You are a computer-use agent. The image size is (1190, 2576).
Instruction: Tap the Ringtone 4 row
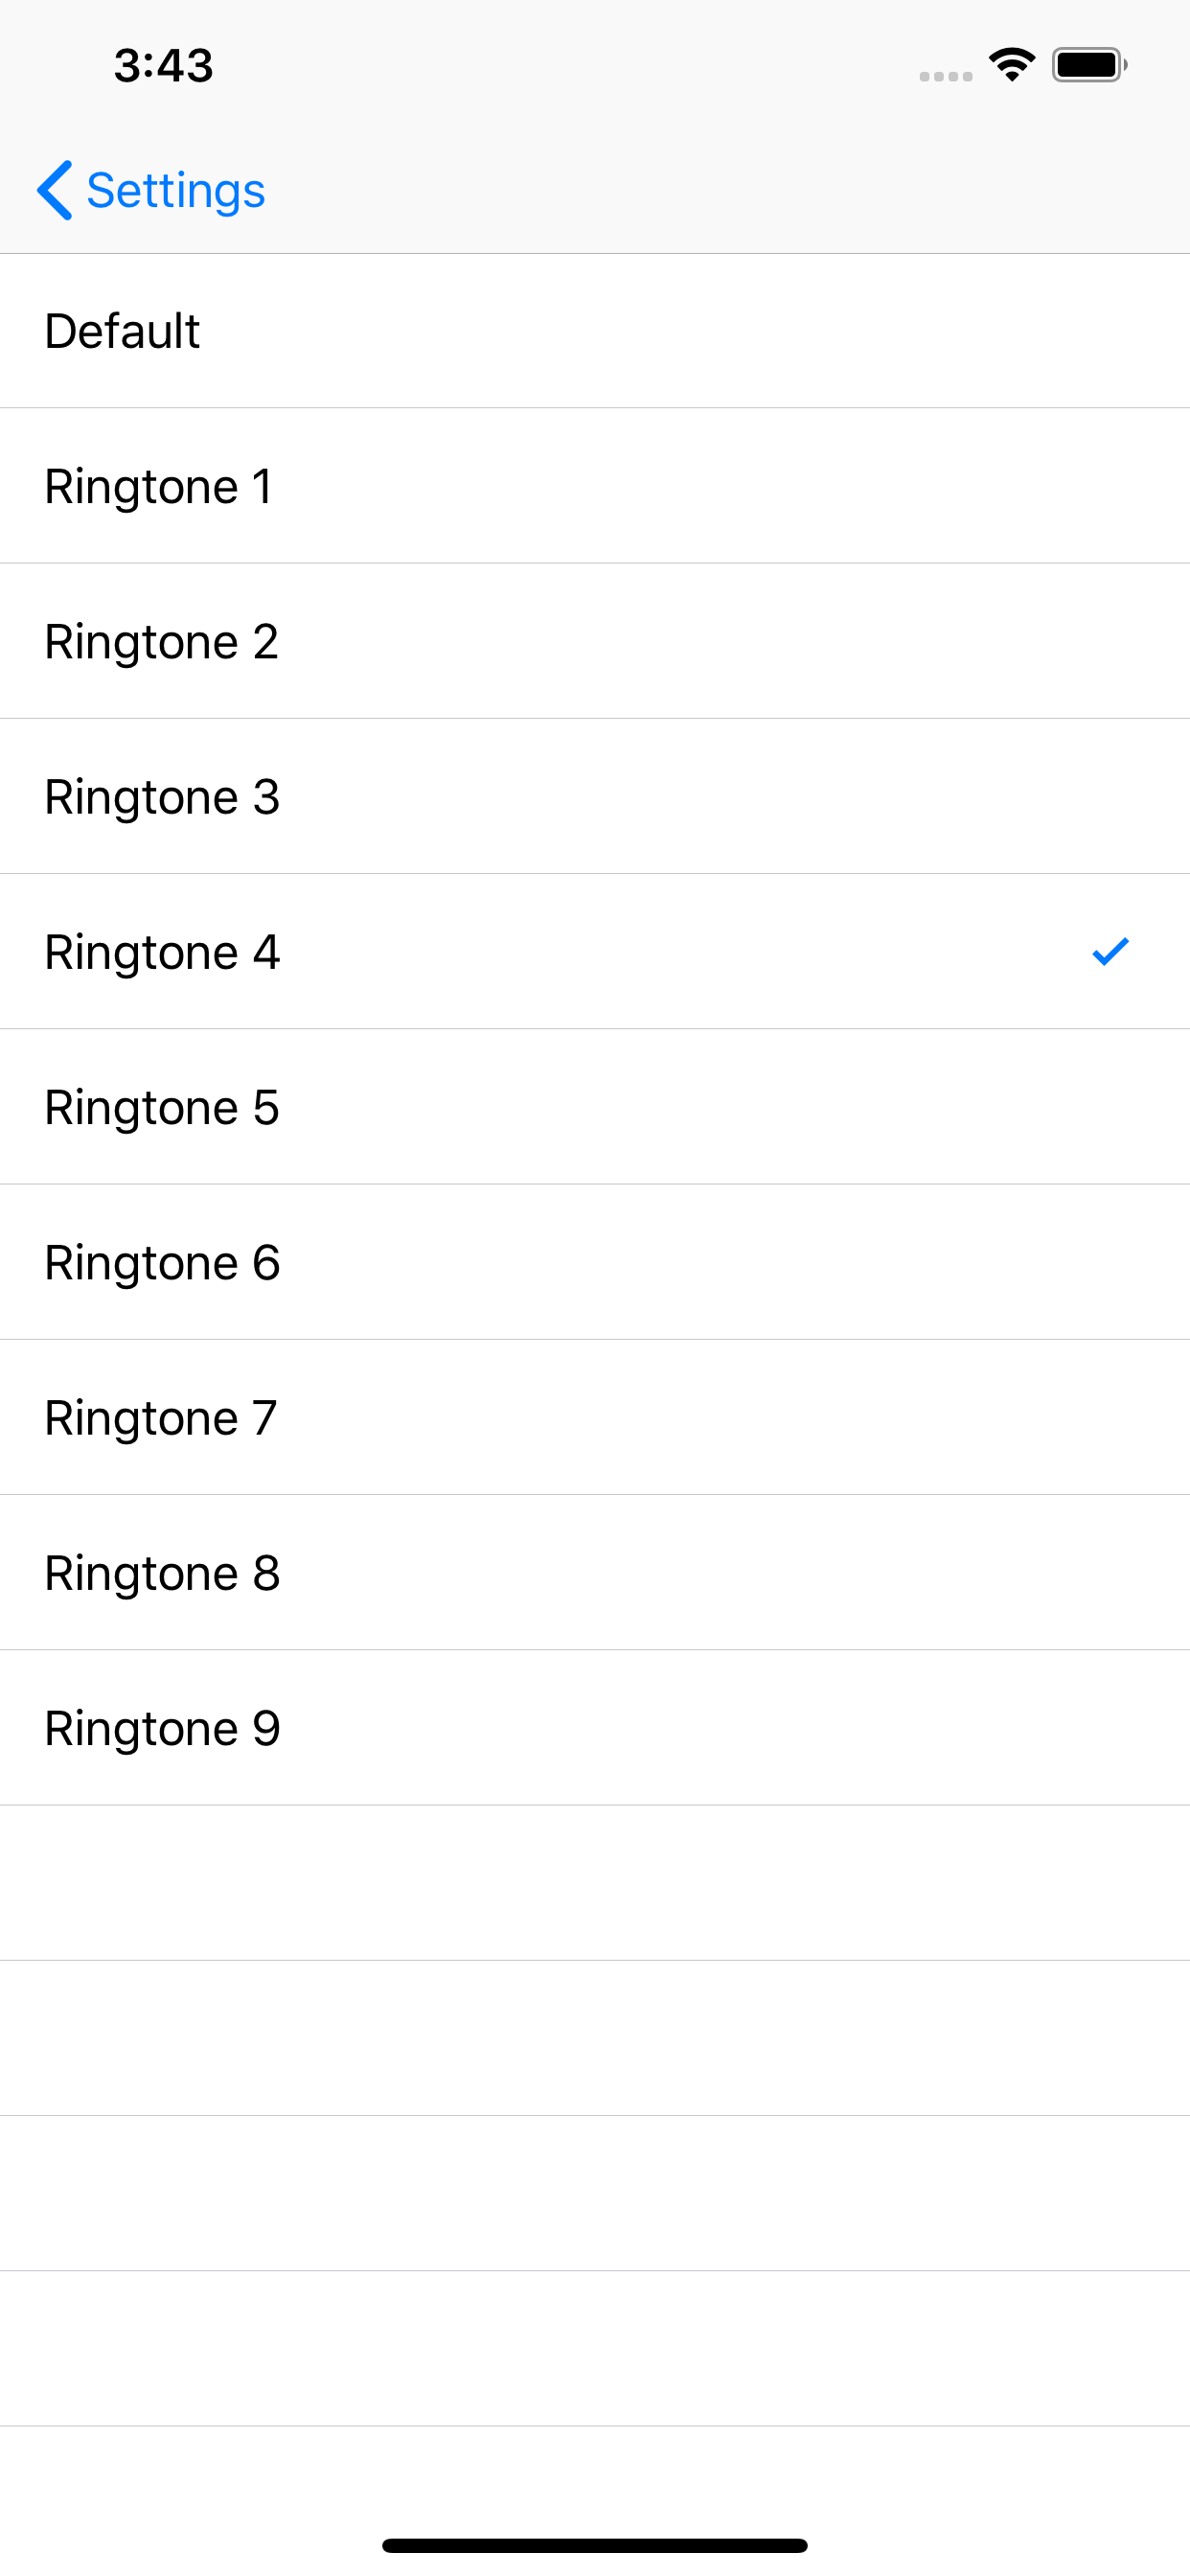pos(595,951)
